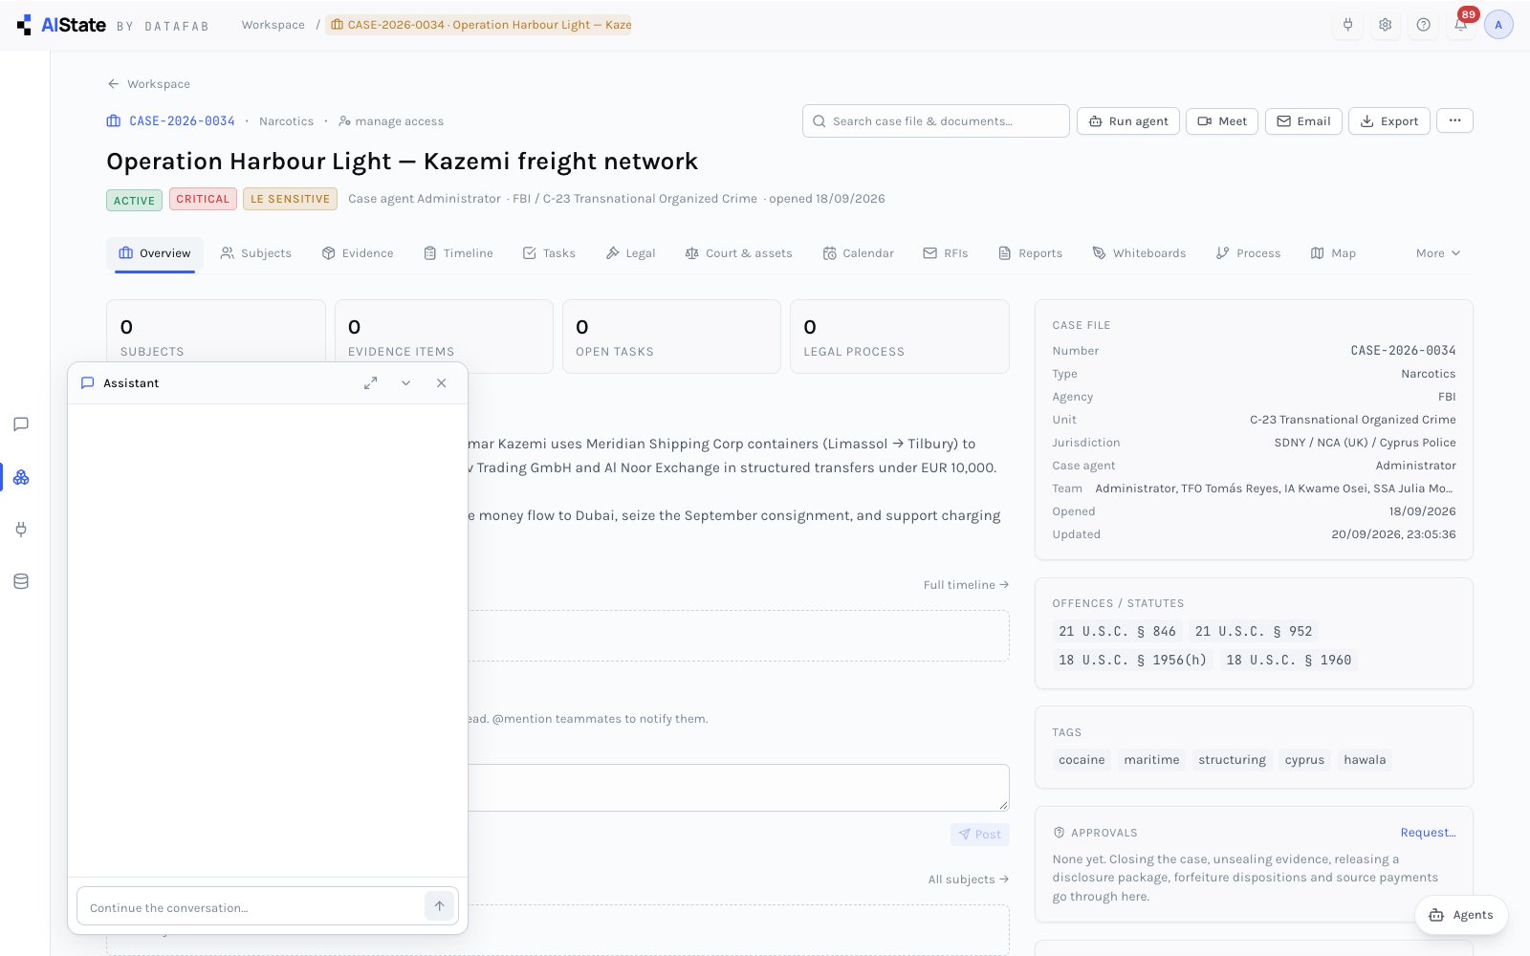Open the Map tab
The height and width of the screenshot is (956, 1530).
click(x=1333, y=253)
